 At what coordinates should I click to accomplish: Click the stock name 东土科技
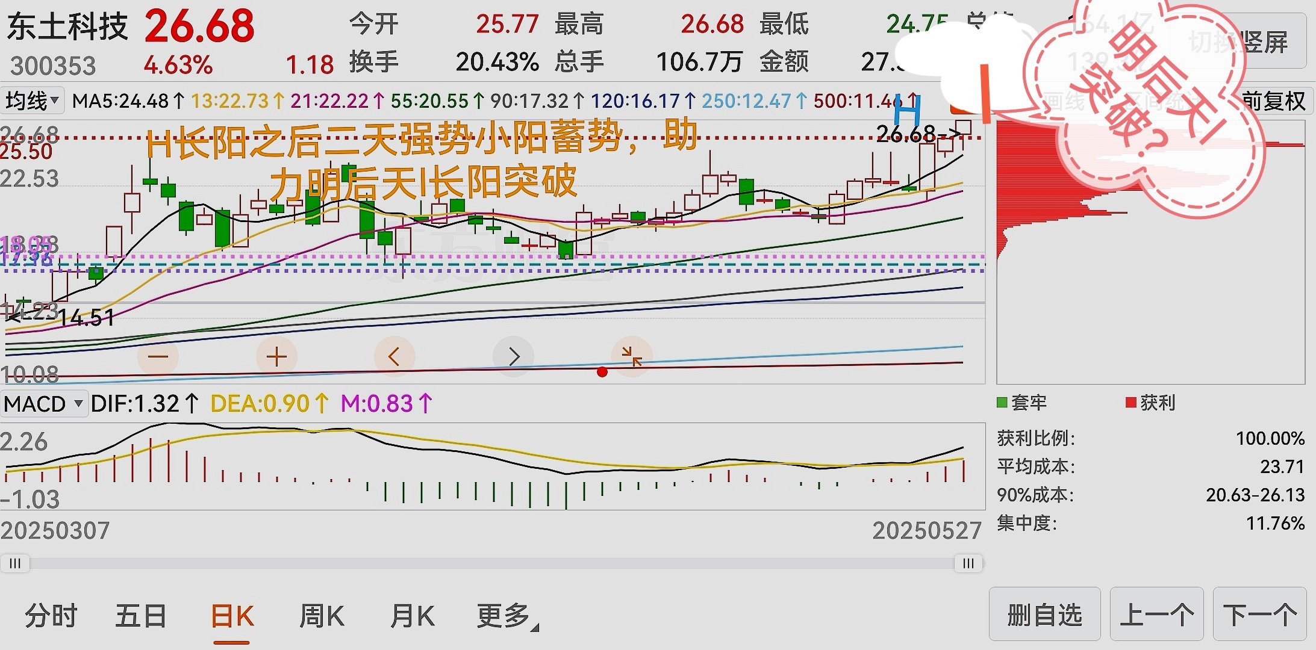(67, 26)
